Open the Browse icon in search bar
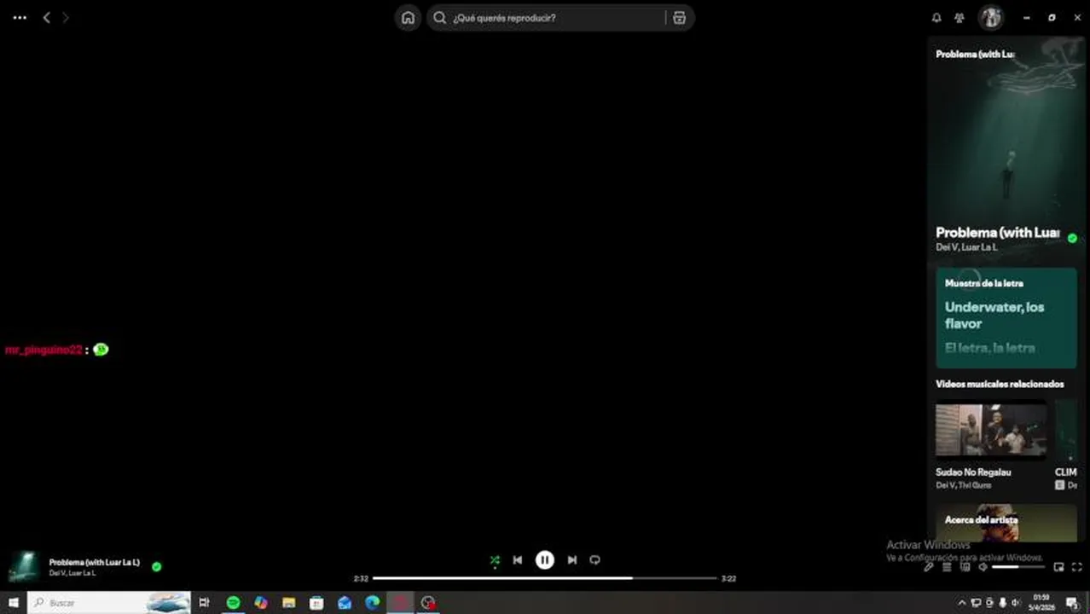The image size is (1090, 614). (679, 18)
